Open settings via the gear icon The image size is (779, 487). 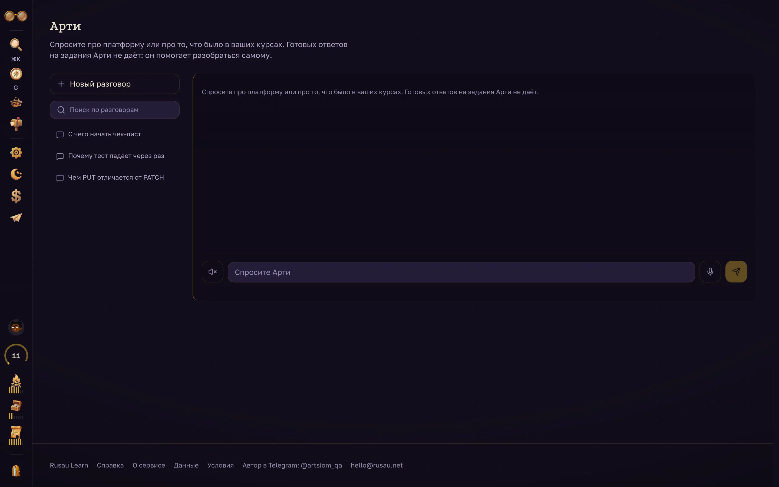16,152
